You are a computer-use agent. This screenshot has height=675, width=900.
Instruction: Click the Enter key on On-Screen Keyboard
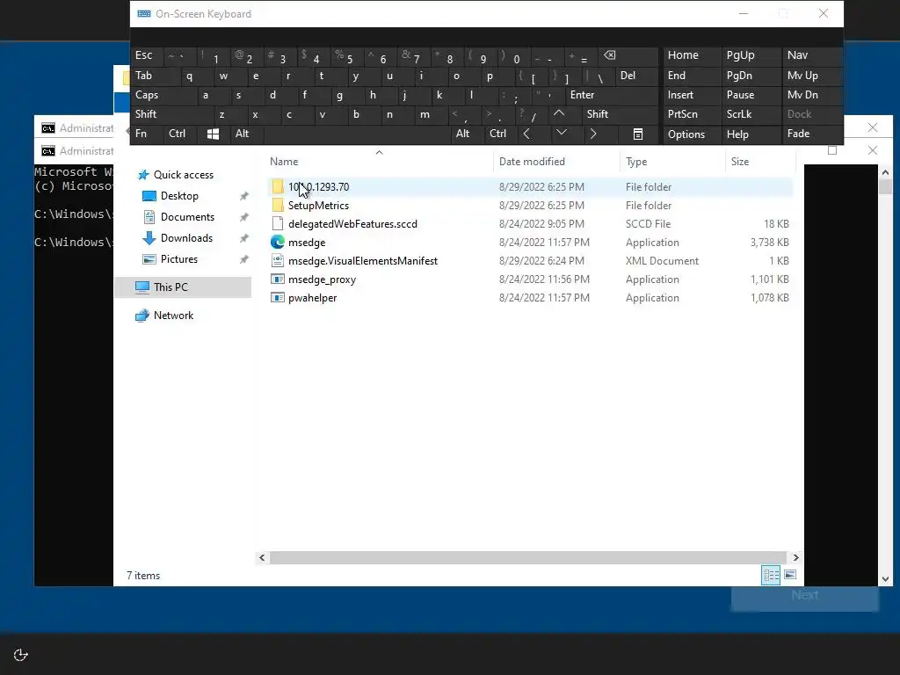pyautogui.click(x=612, y=95)
